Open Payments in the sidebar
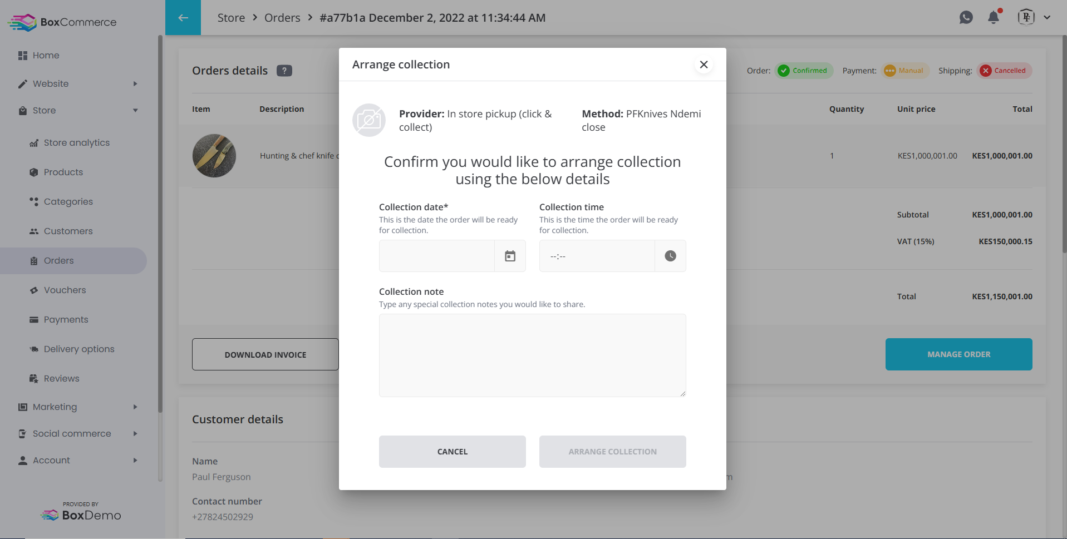Viewport: 1067px width, 539px height. (x=66, y=320)
